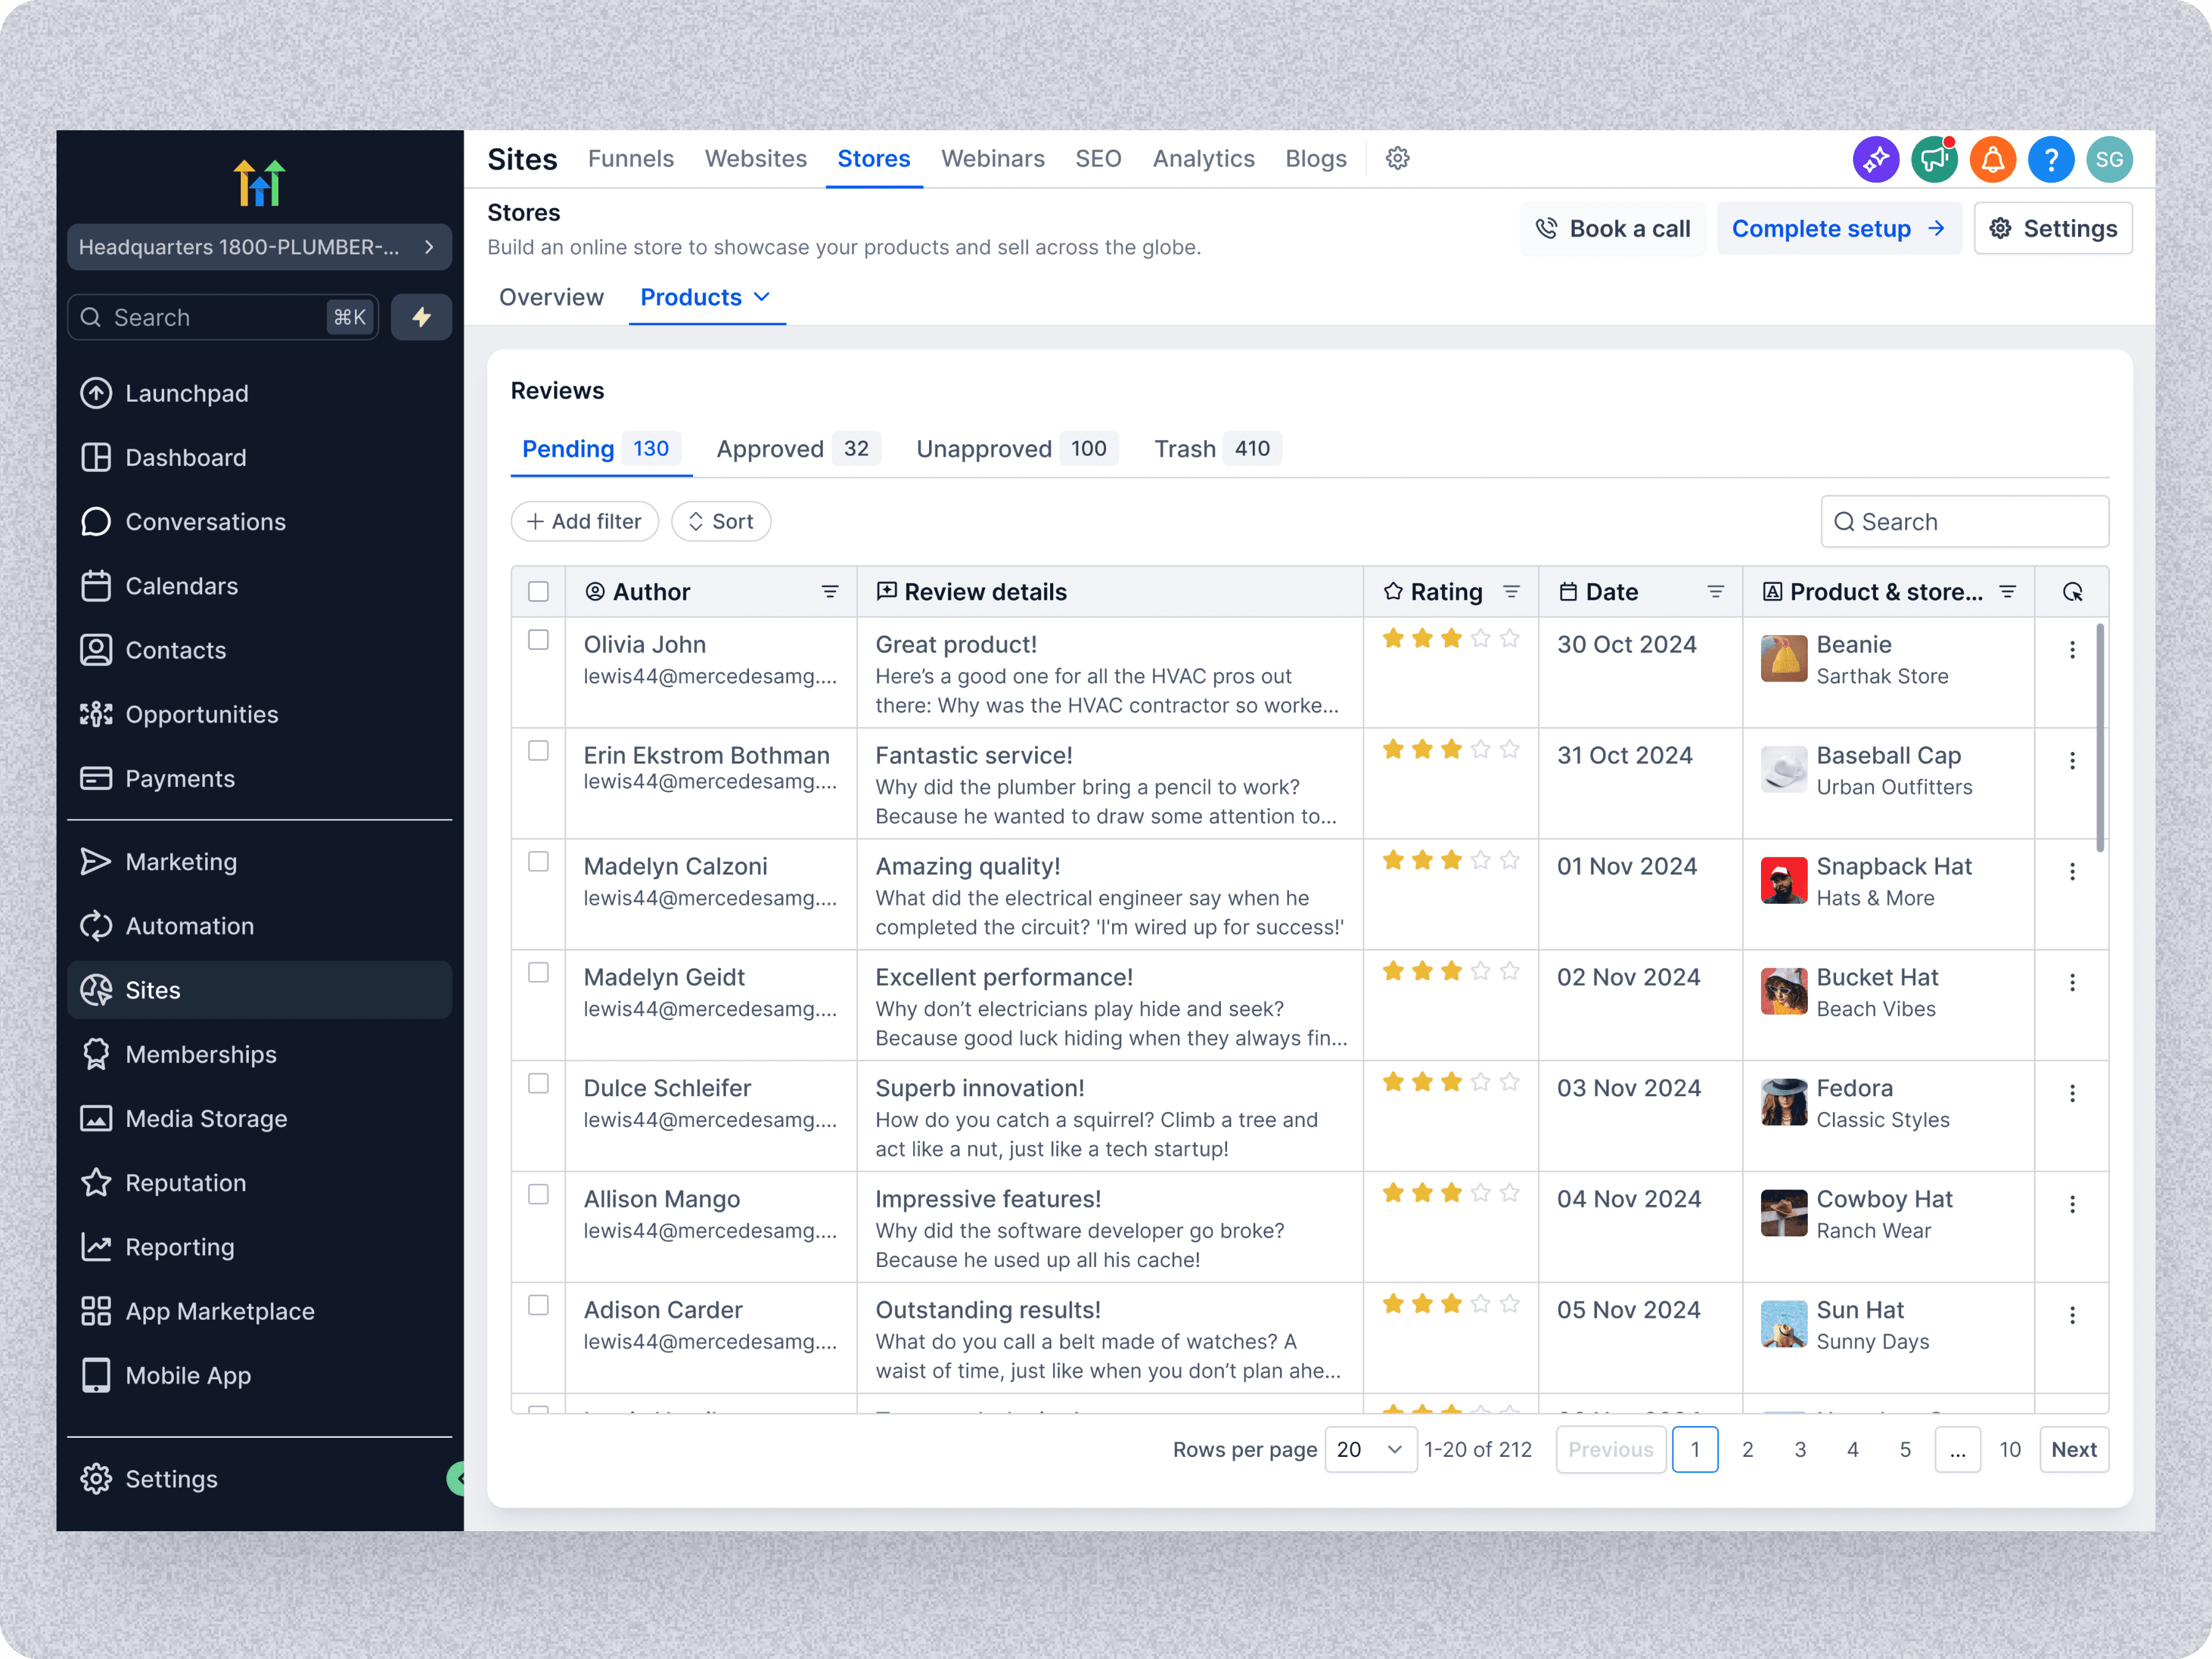
Task: Go to the Next page of reviews
Action: tap(2073, 1450)
